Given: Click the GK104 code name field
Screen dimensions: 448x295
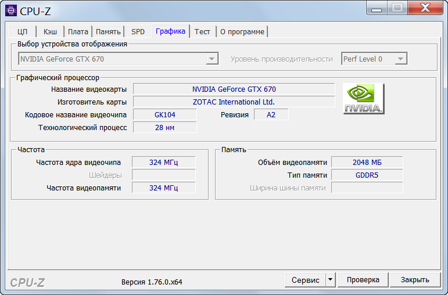Looking at the screenshot, I should point(165,115).
